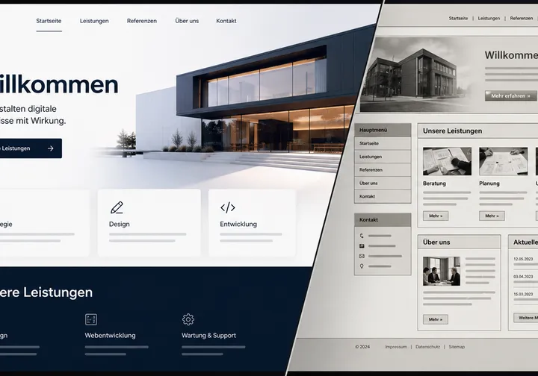Click the Mehr » button under Beratung
The image size is (538, 376).
click(x=436, y=216)
